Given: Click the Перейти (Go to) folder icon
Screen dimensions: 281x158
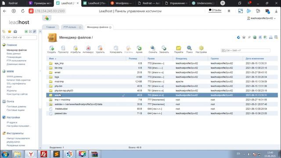Looking at the screenshot, I should 179,49.
